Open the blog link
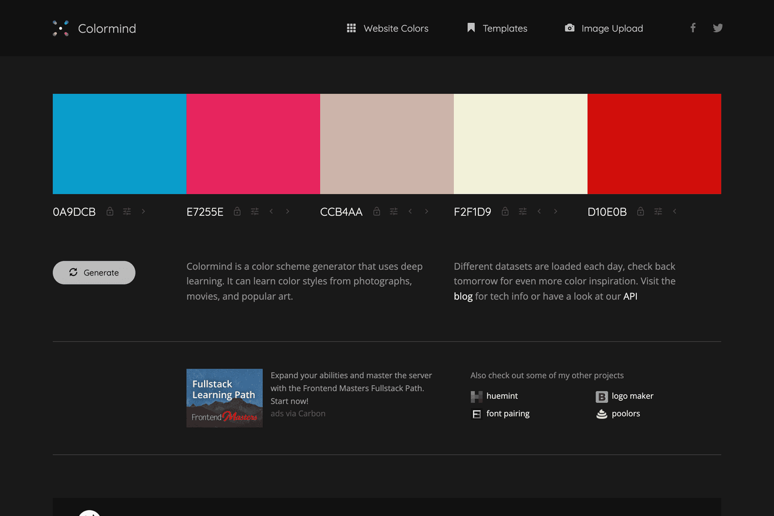Screen dimensions: 774x516 (463, 296)
